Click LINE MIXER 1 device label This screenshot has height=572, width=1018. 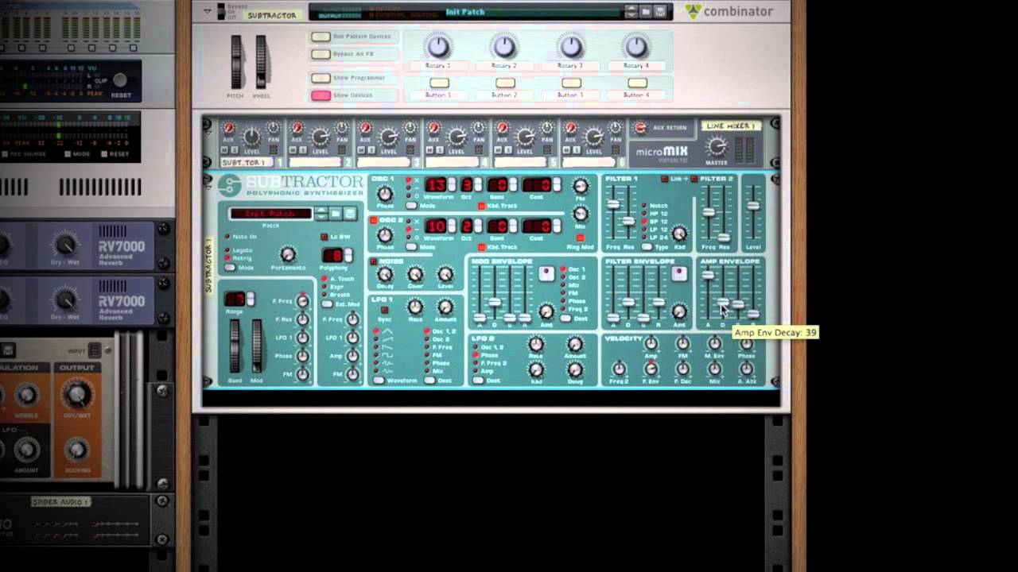pyautogui.click(x=730, y=126)
